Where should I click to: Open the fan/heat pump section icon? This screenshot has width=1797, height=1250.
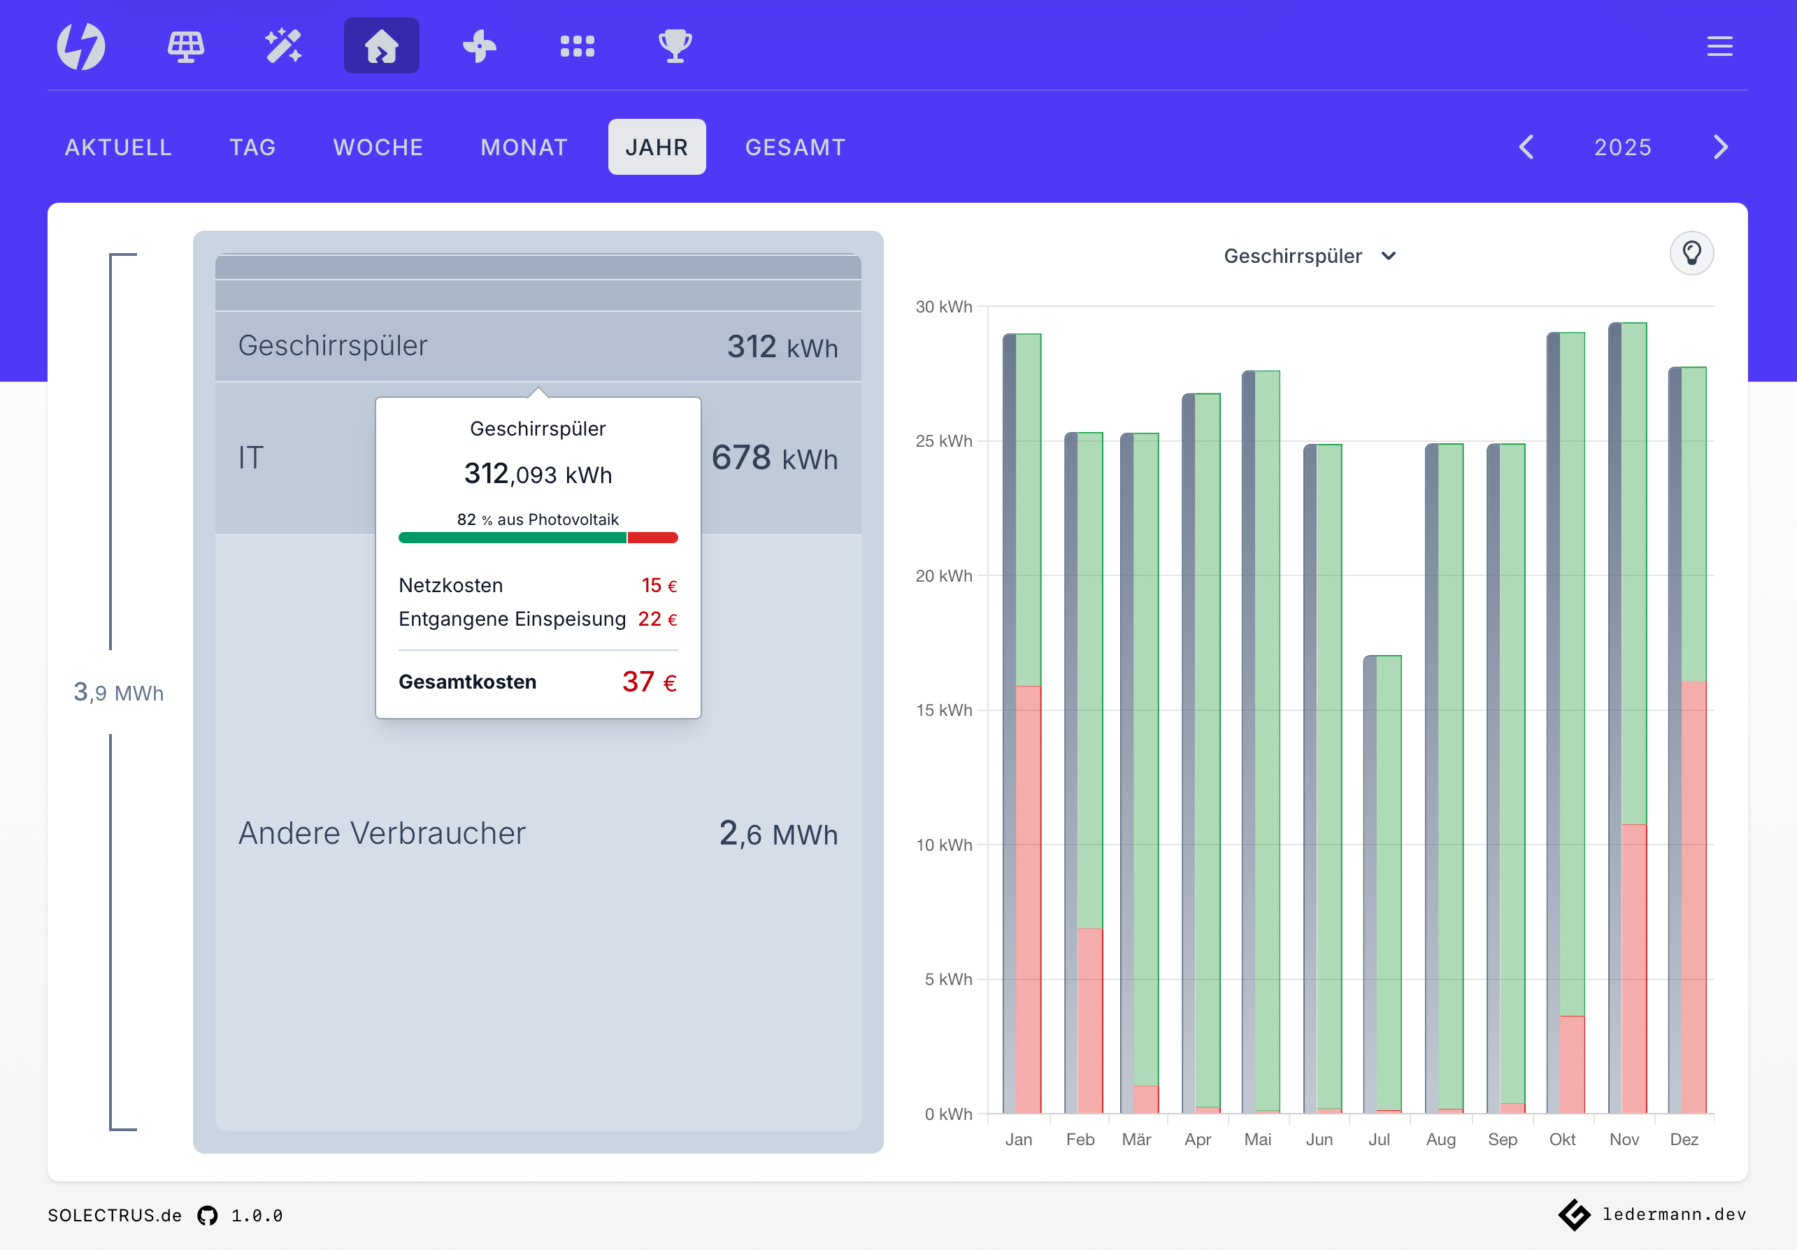click(480, 45)
